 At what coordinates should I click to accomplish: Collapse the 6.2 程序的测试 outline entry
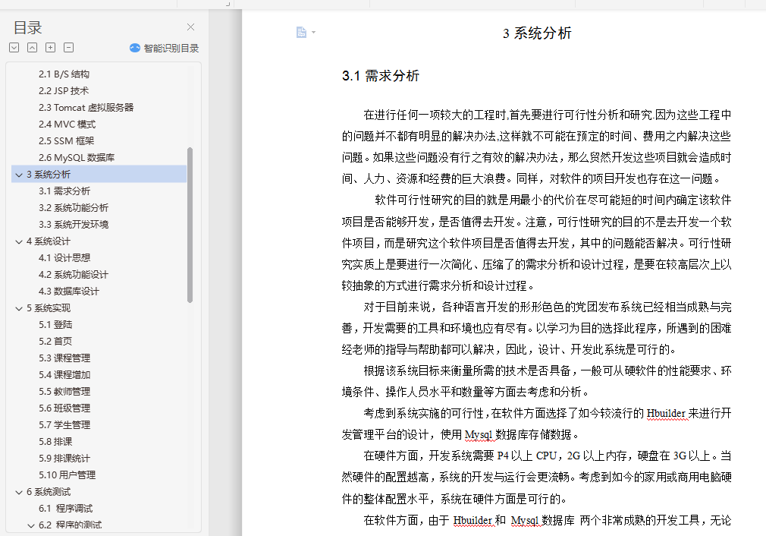[31, 525]
